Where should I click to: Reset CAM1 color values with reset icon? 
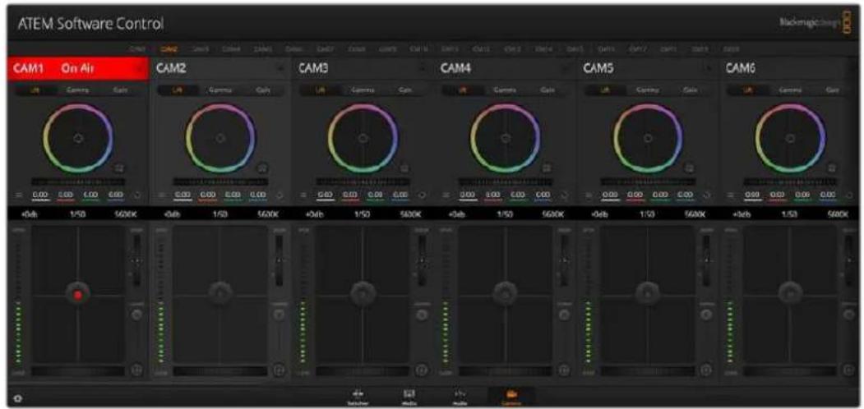click(137, 195)
